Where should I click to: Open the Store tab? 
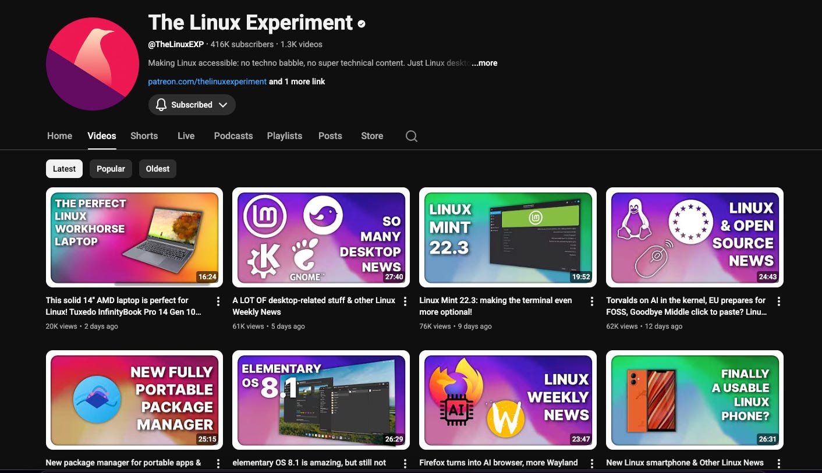point(372,136)
